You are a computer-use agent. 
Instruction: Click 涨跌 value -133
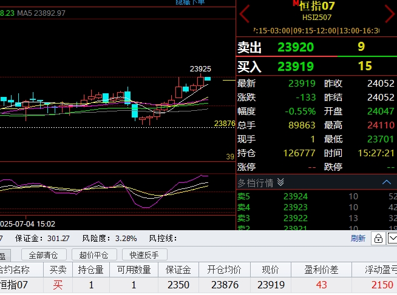[x=306, y=98]
